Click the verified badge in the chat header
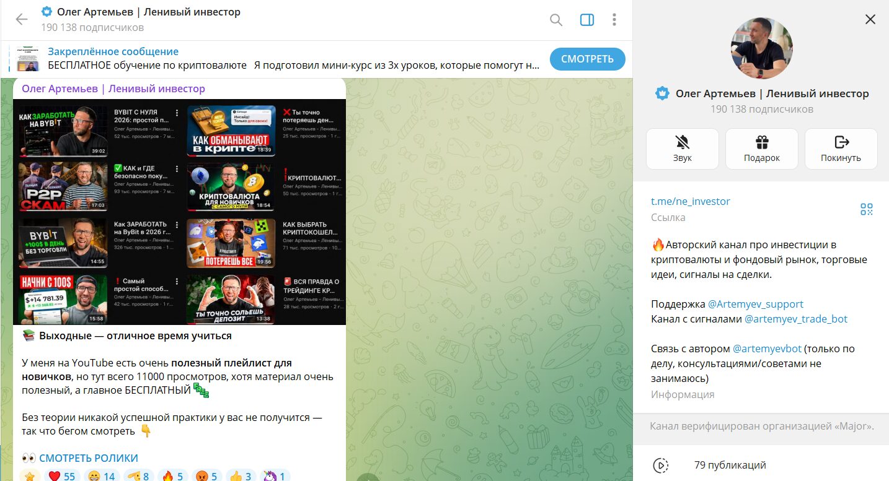The width and height of the screenshot is (889, 481). (x=47, y=12)
